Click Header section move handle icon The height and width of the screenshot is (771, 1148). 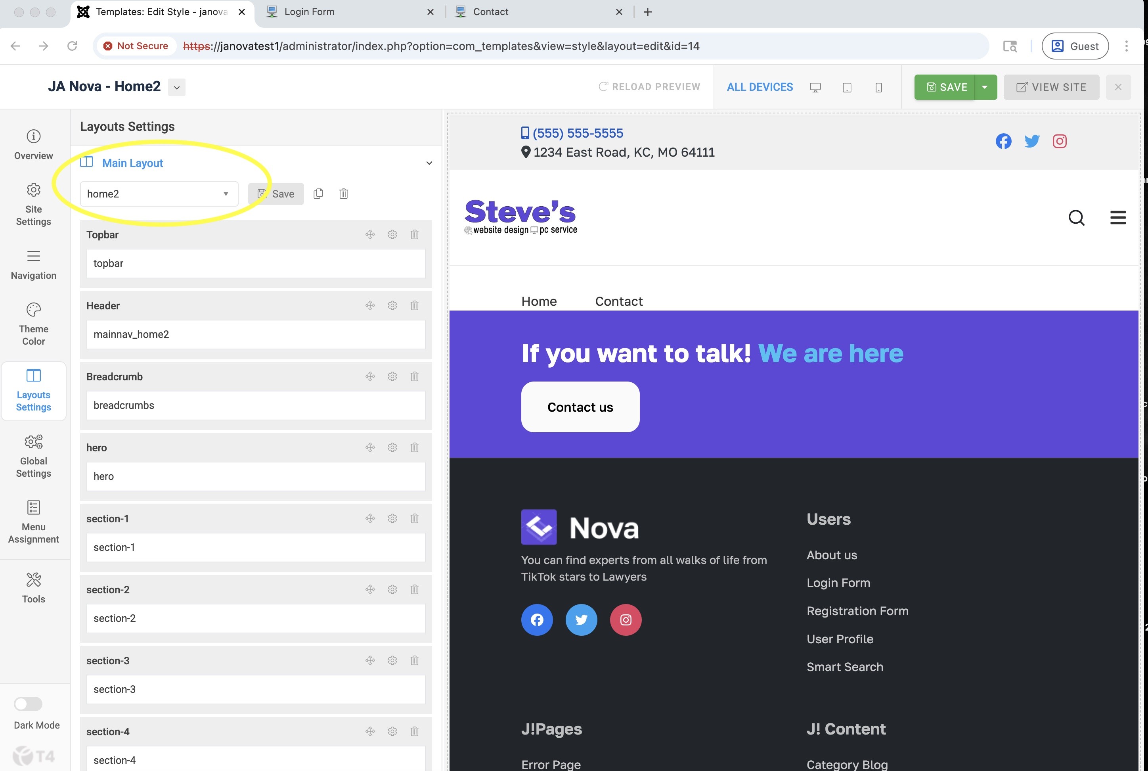370,305
